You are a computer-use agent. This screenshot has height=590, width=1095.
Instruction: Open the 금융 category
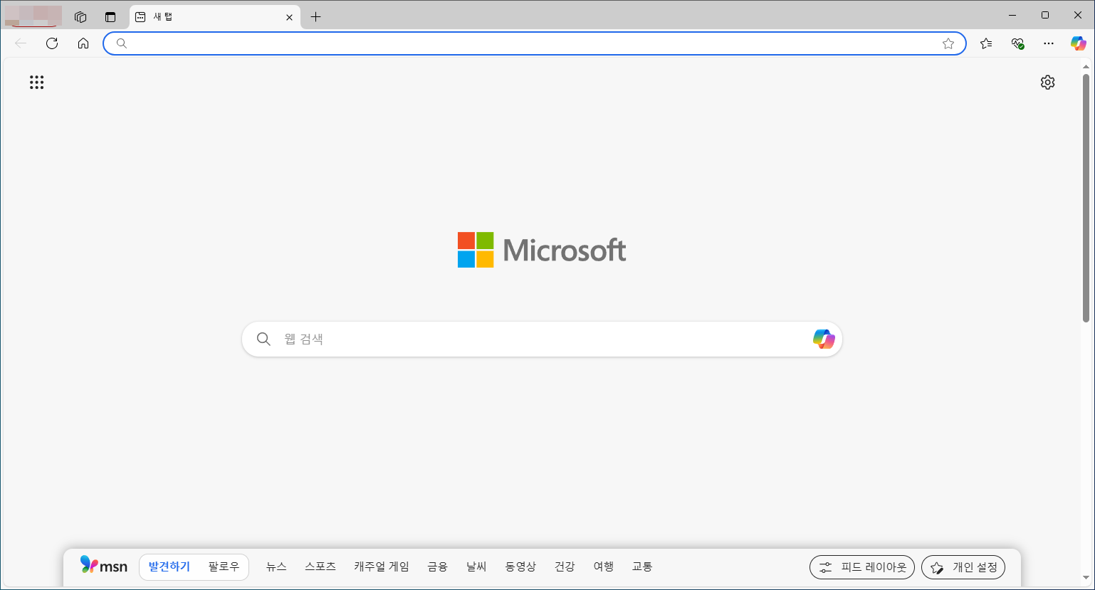pos(437,567)
